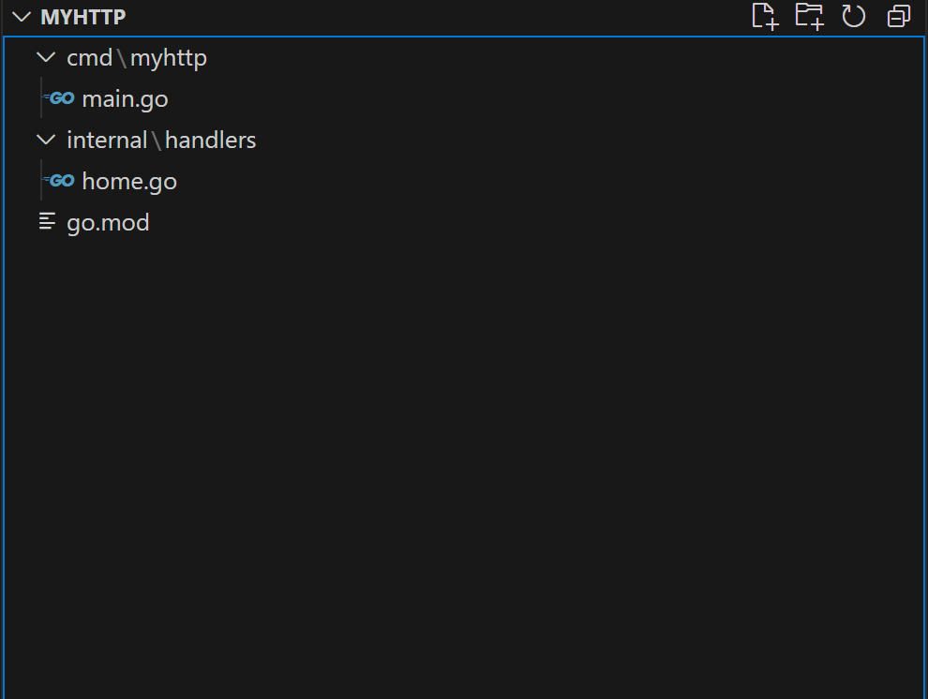Select the "myhttp" subfolder name segment

pyautogui.click(x=169, y=58)
